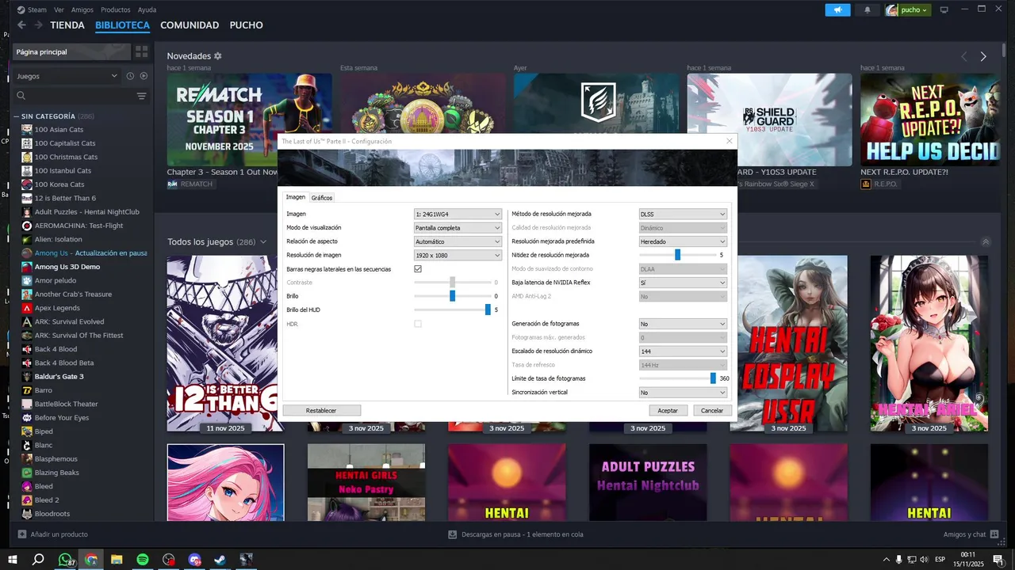
Task: Open the Imagen monitor dropdown
Action: (458, 214)
